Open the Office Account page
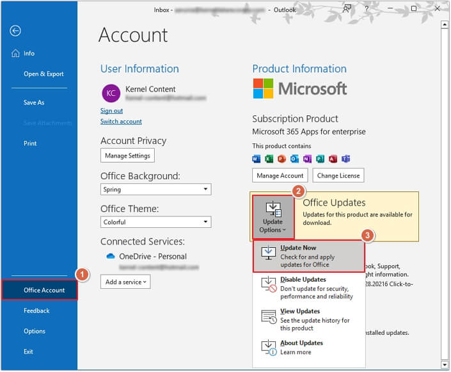The height and width of the screenshot is (372, 451). (40, 290)
